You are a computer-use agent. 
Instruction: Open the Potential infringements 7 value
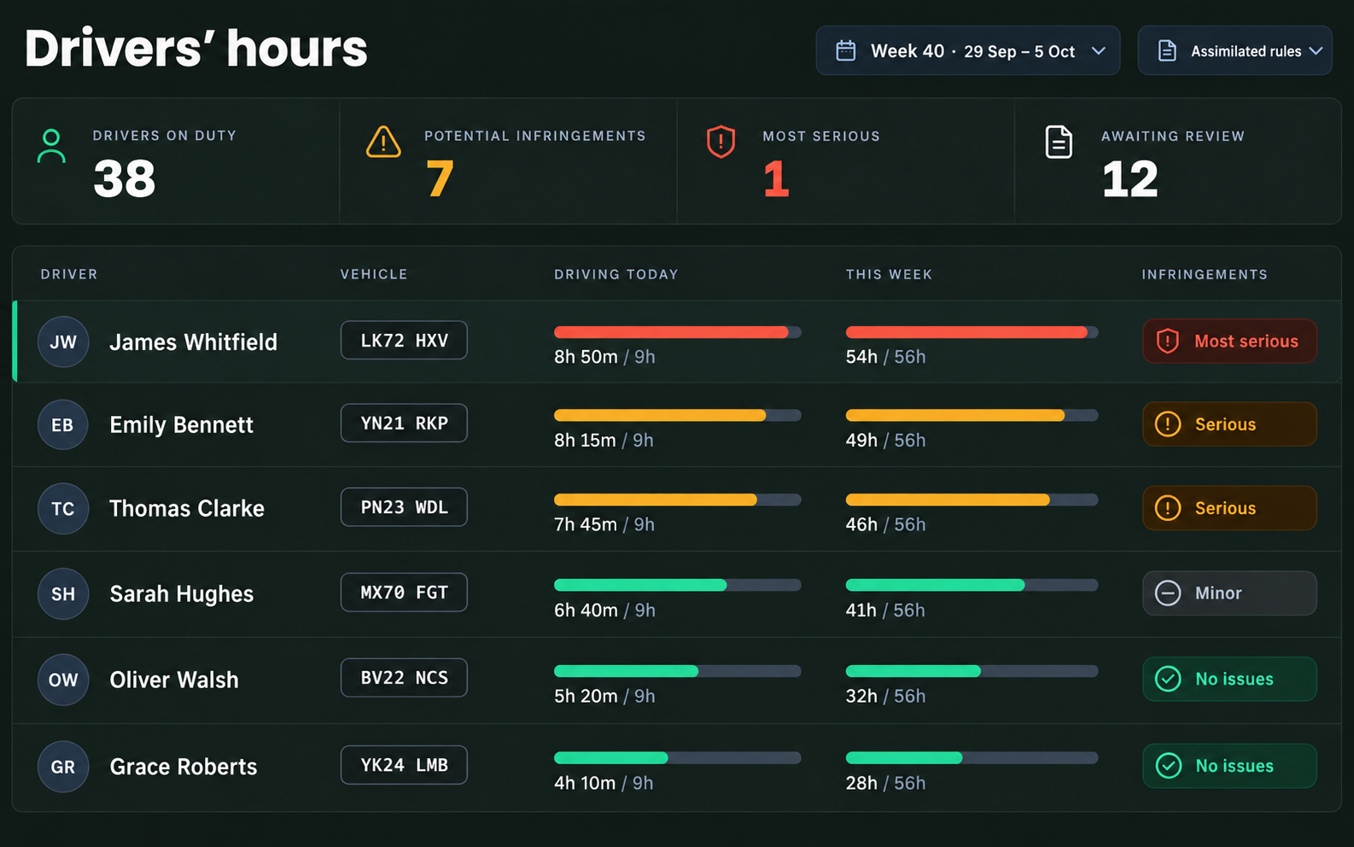tap(440, 179)
